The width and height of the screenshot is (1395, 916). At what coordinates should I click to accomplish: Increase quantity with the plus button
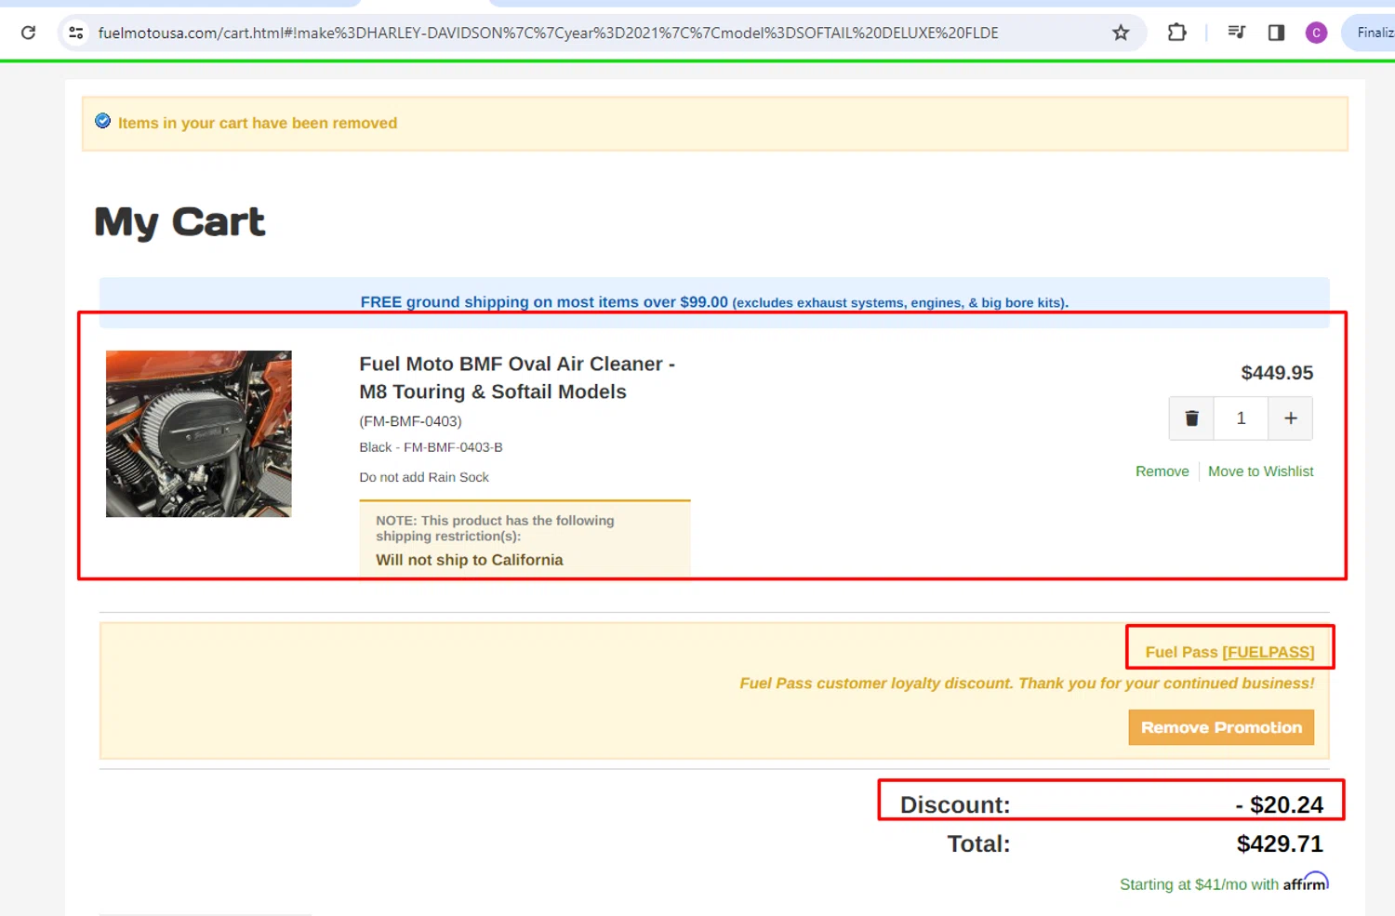pyautogui.click(x=1291, y=418)
